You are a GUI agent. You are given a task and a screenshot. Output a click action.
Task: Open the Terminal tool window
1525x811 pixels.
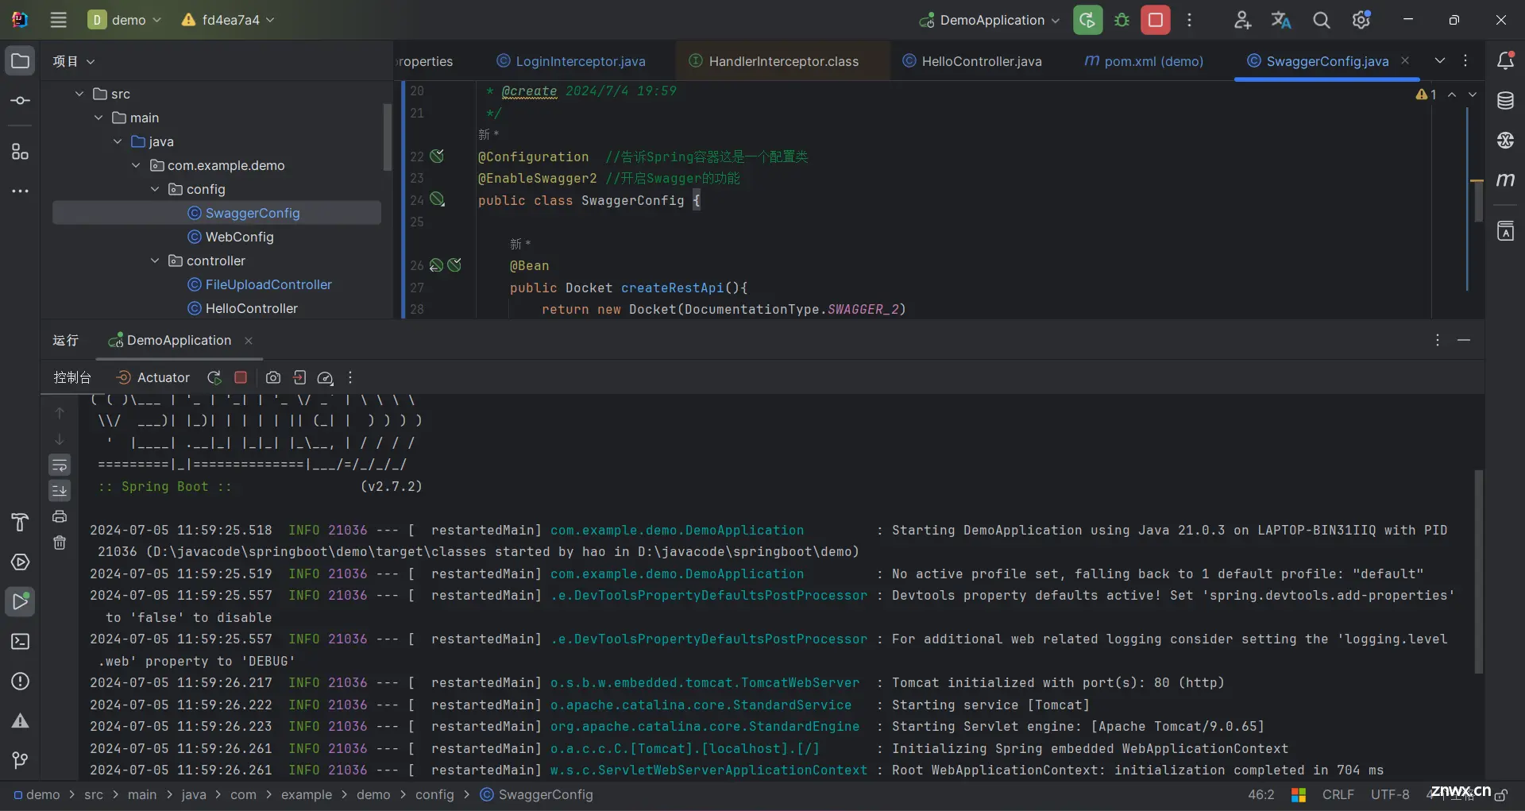coord(21,642)
